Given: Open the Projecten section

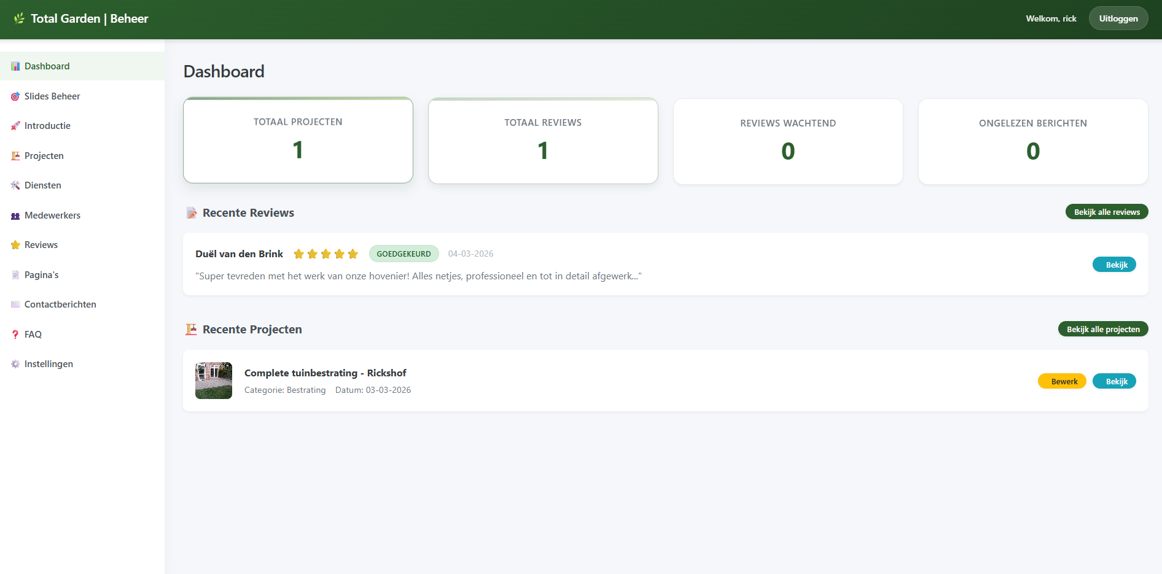Looking at the screenshot, I should tap(82, 156).
